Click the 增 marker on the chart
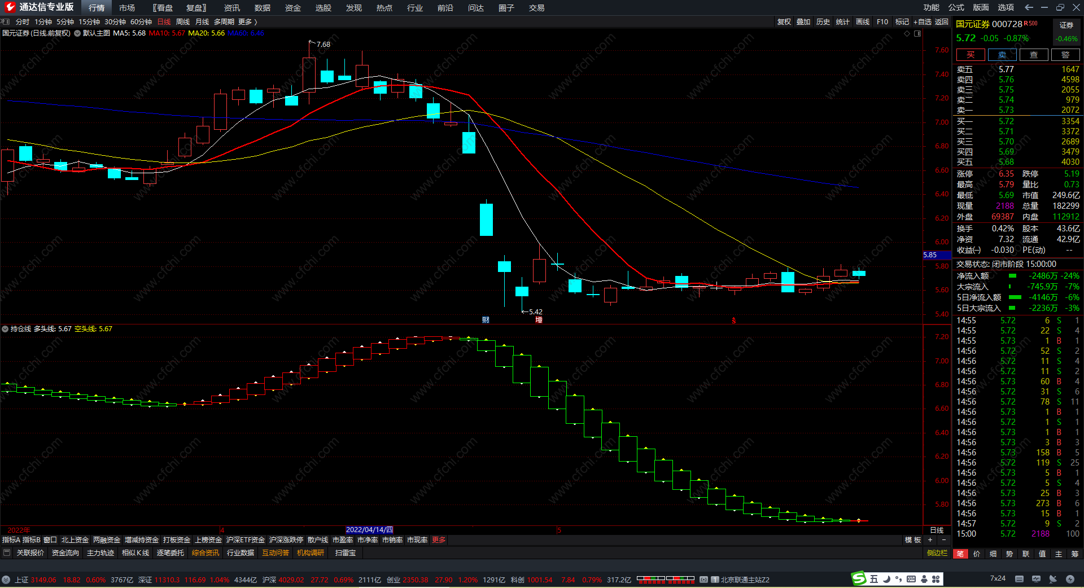Viewport: 1084px width, 588px height. [539, 320]
